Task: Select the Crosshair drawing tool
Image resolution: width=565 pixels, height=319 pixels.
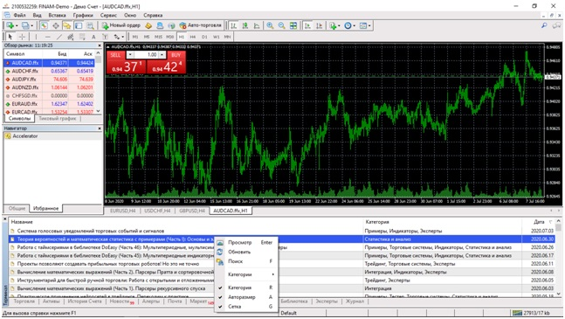Action: pos(22,37)
